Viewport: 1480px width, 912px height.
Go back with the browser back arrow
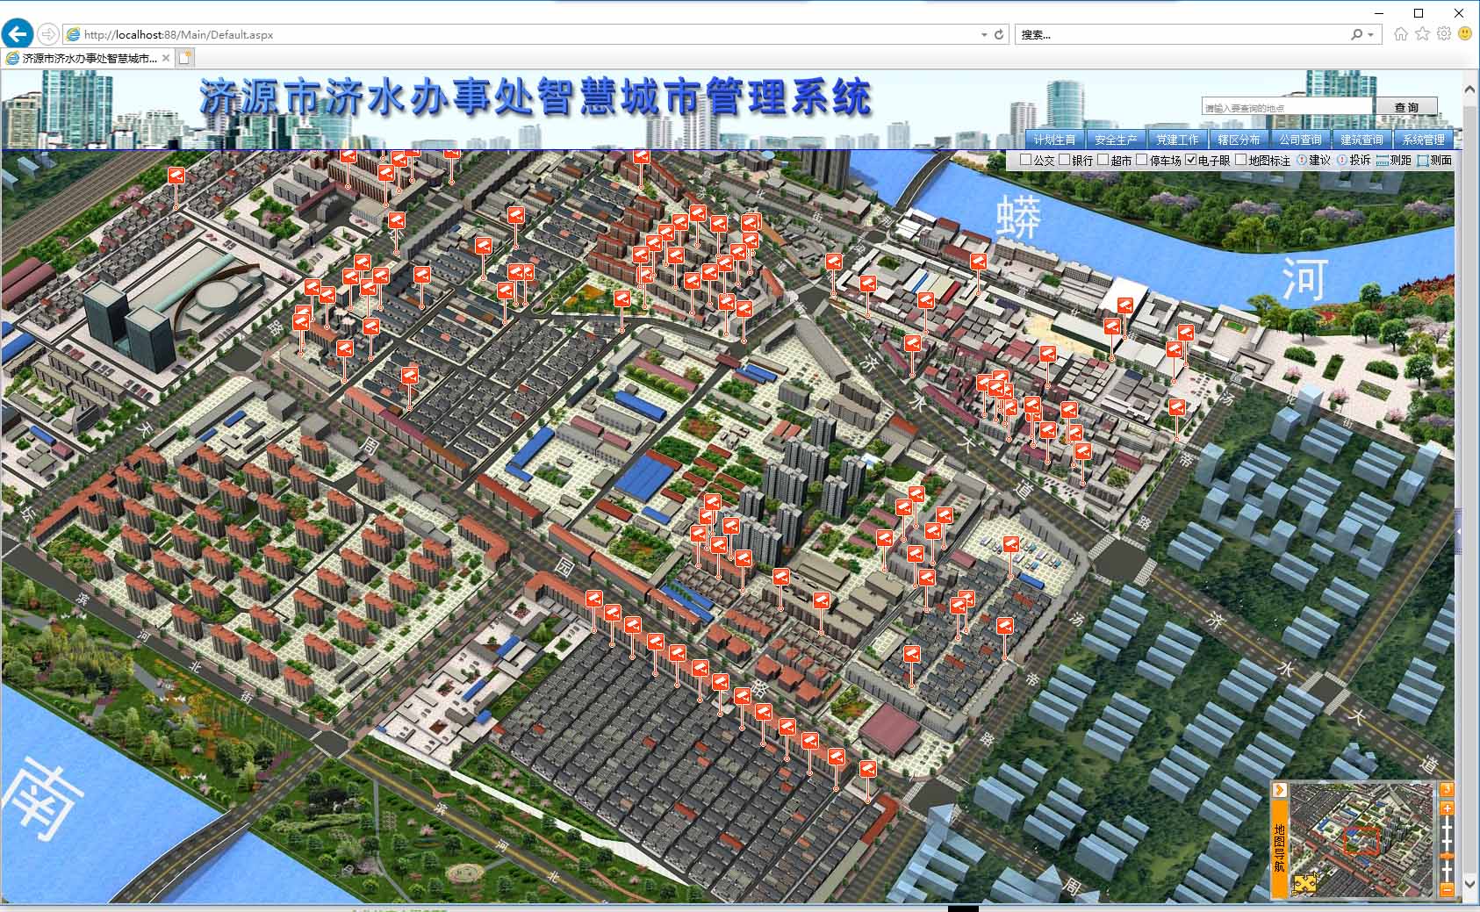point(18,34)
